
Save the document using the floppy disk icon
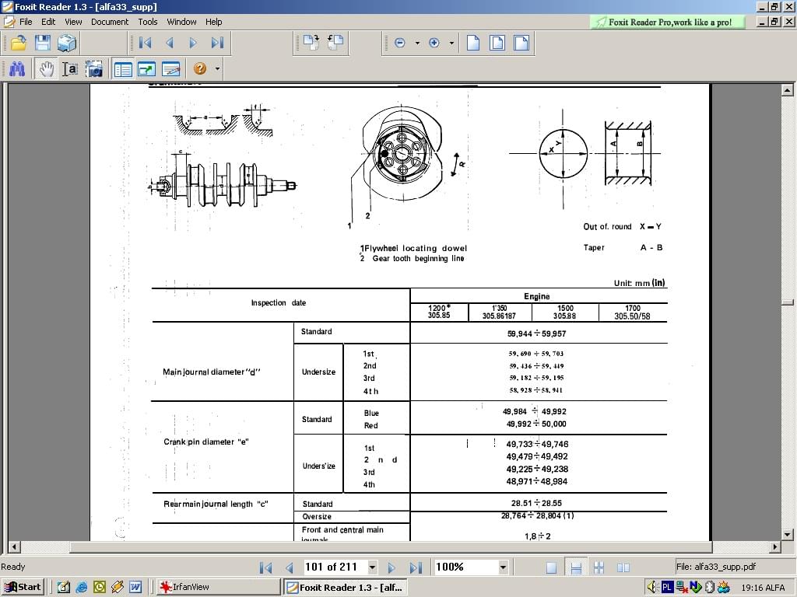(43, 43)
